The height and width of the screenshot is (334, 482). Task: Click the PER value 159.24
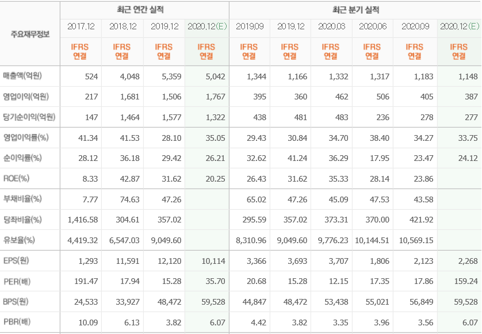coord(466,281)
